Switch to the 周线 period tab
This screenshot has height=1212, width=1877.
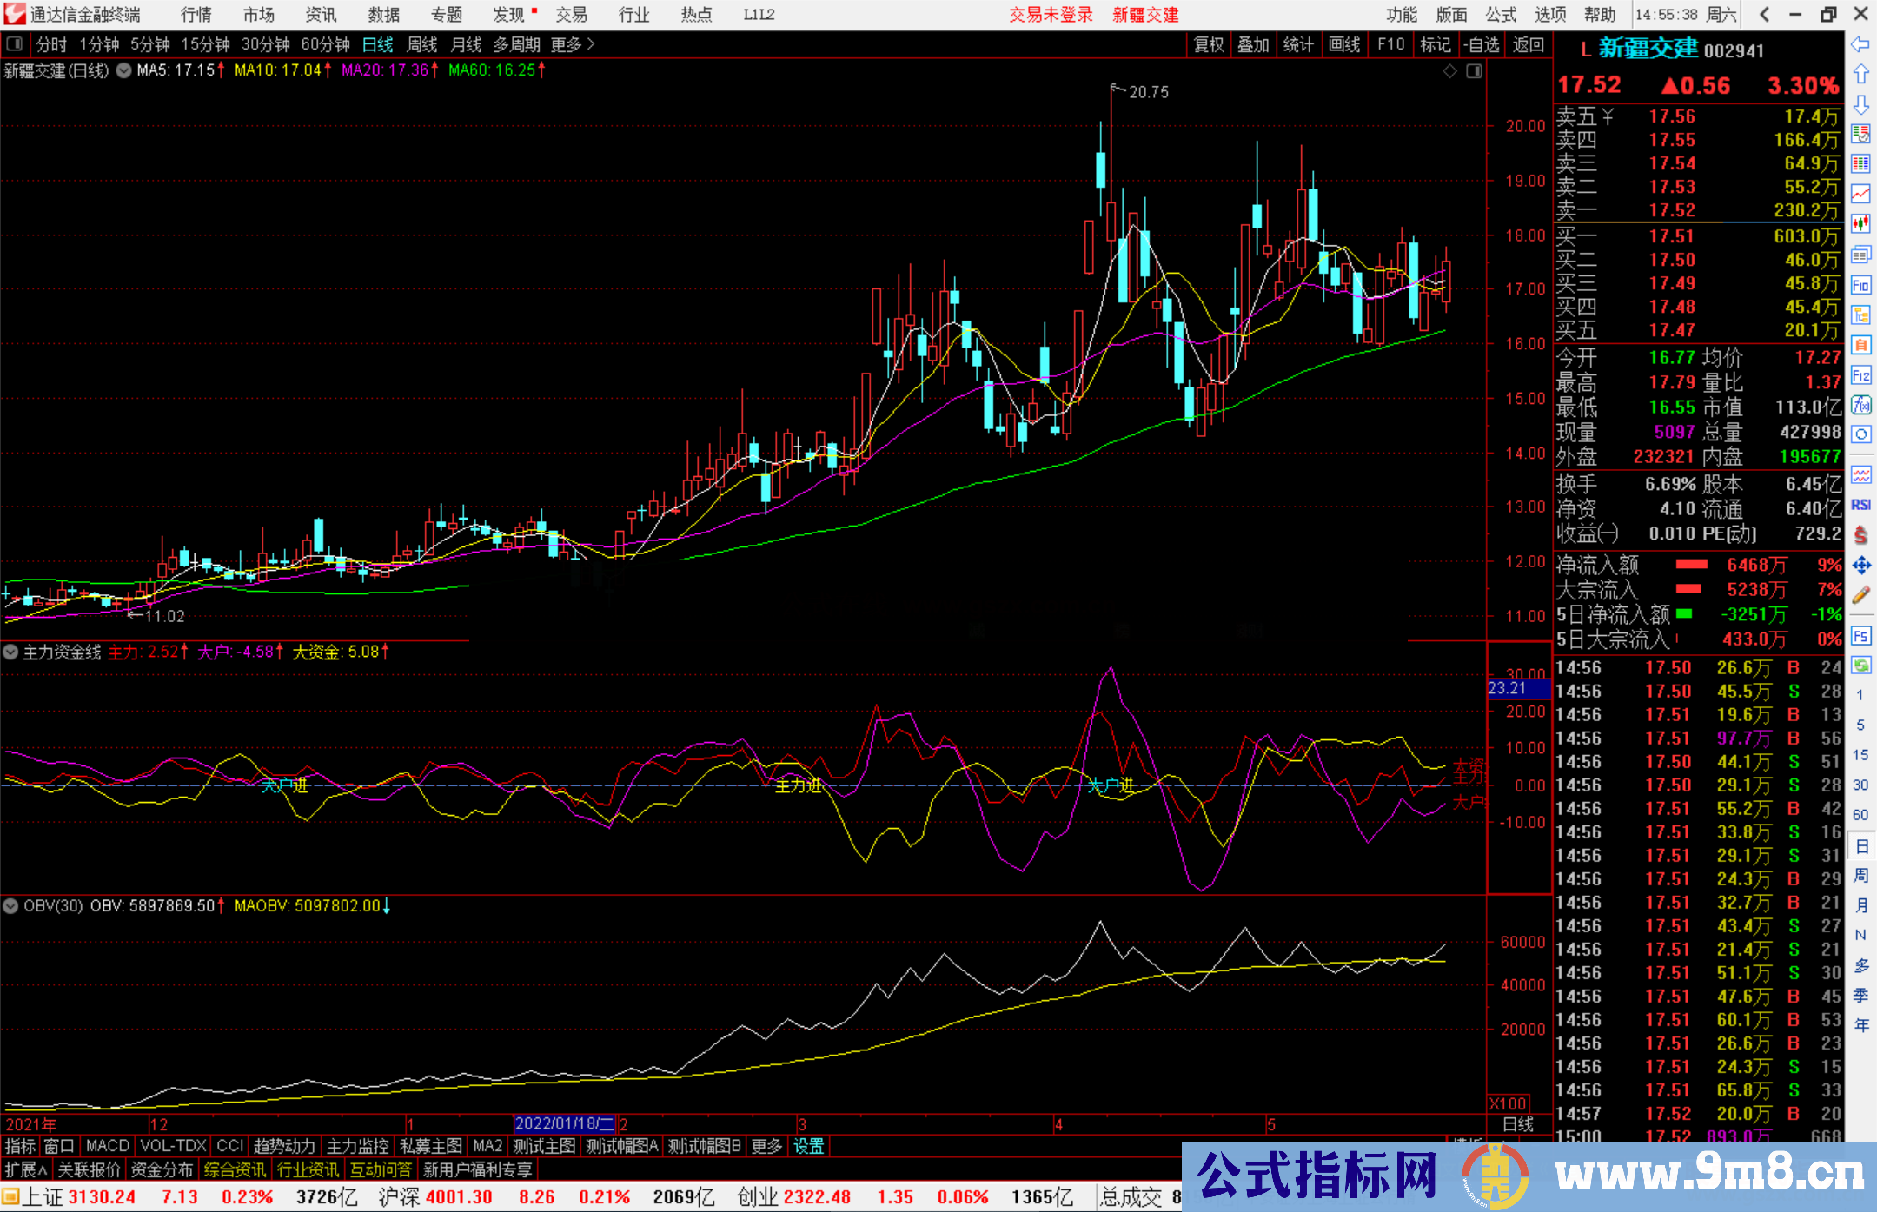421,44
